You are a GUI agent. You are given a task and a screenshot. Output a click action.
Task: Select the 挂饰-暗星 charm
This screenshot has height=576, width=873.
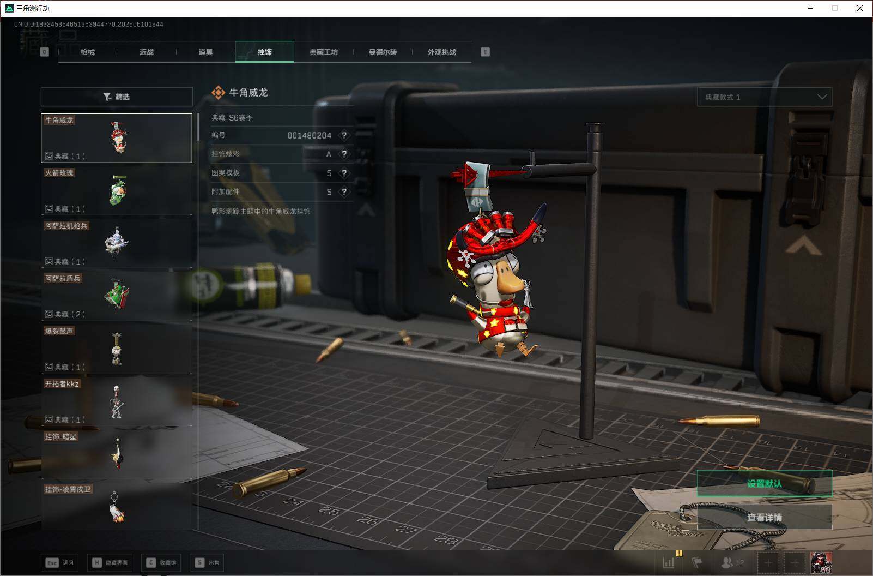click(117, 454)
